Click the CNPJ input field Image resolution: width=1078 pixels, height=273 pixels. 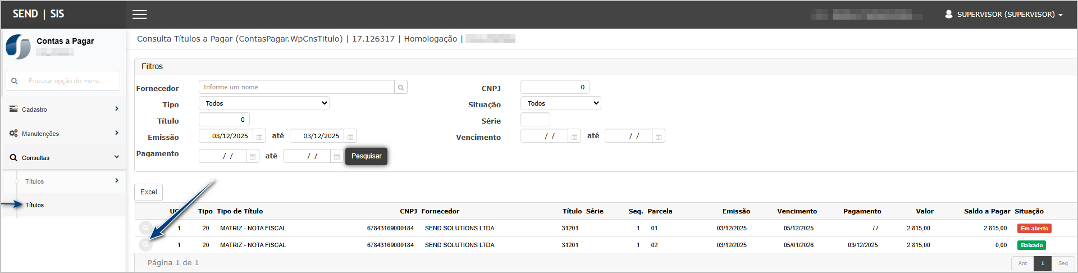tap(555, 87)
